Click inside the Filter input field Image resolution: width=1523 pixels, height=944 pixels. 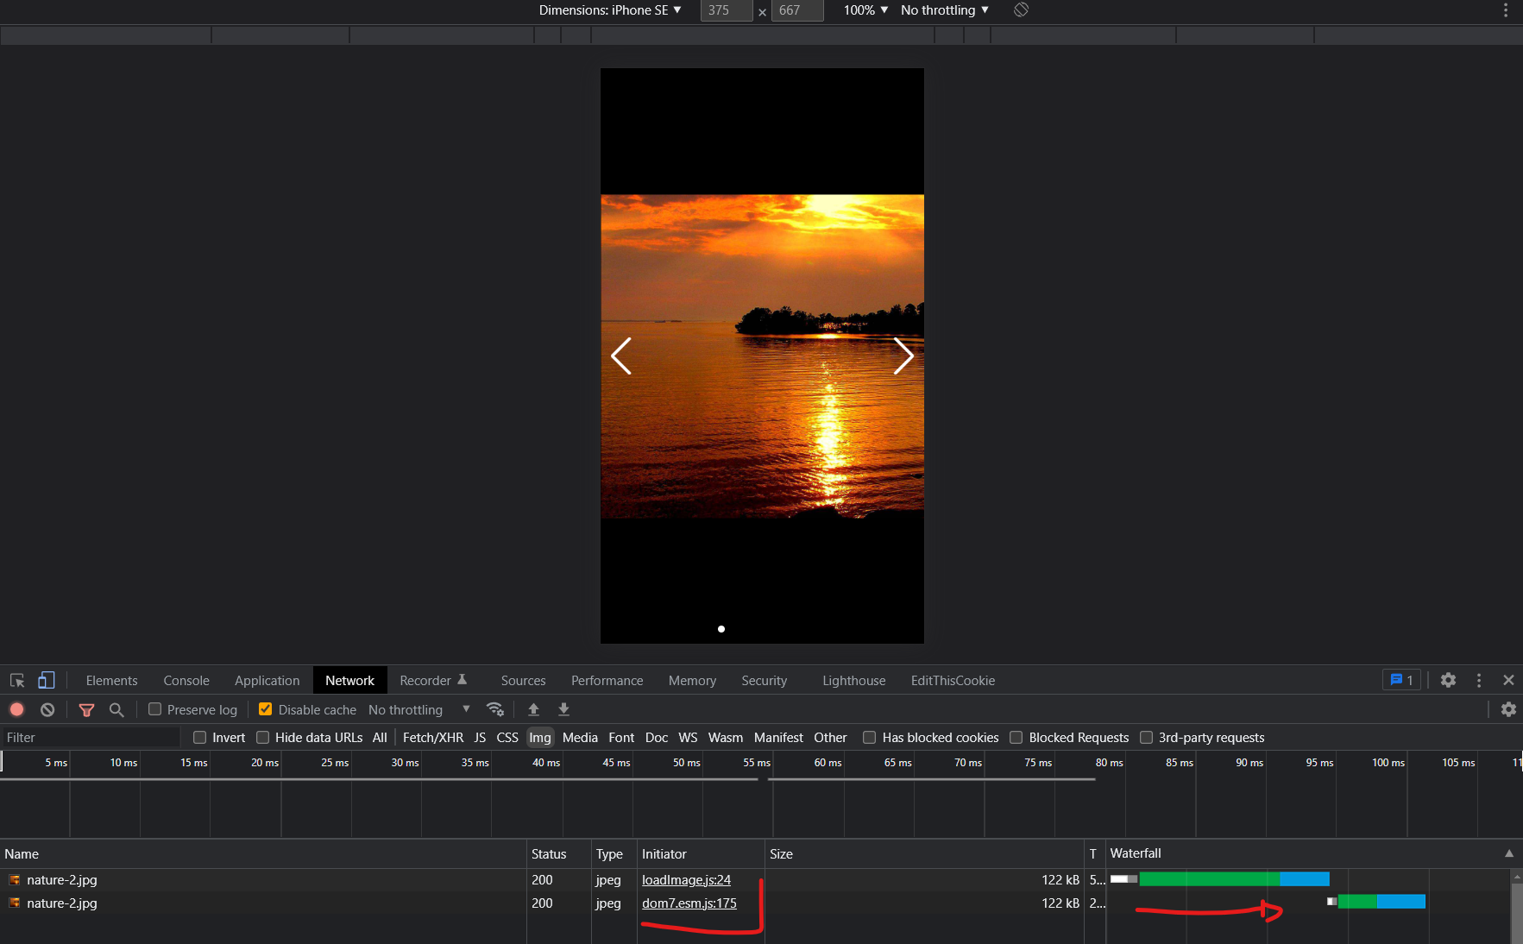point(86,737)
